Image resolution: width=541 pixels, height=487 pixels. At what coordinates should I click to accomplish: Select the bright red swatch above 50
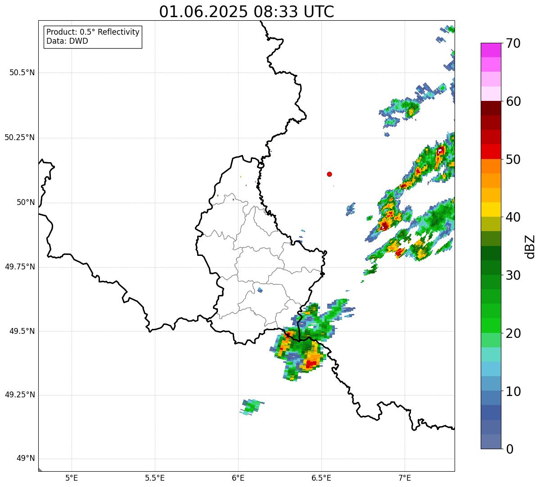pyautogui.click(x=491, y=151)
